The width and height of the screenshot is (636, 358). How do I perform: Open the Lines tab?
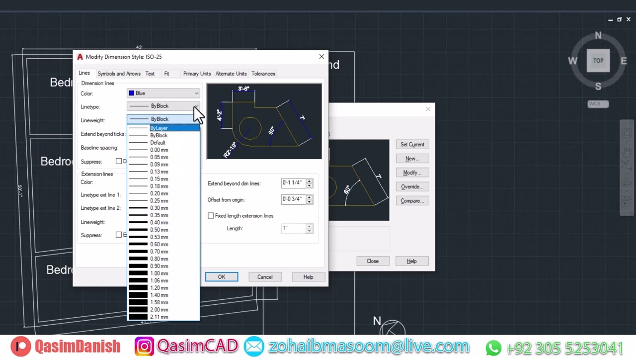84,73
